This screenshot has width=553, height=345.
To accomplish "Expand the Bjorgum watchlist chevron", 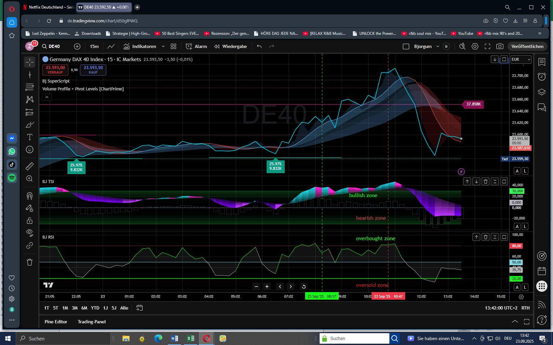I will (x=438, y=46).
